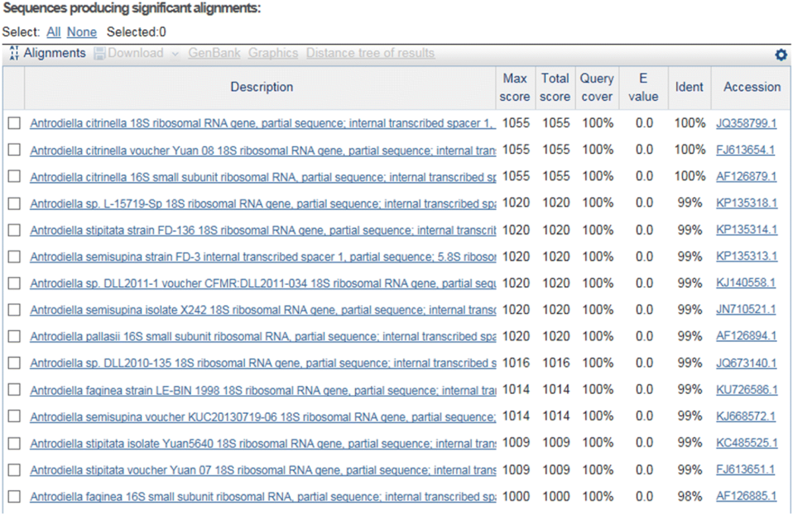Screen dimensions: 793x515
Task: Open Antrodiella stipitata voucher Yuan 07 description
Action: [263, 470]
